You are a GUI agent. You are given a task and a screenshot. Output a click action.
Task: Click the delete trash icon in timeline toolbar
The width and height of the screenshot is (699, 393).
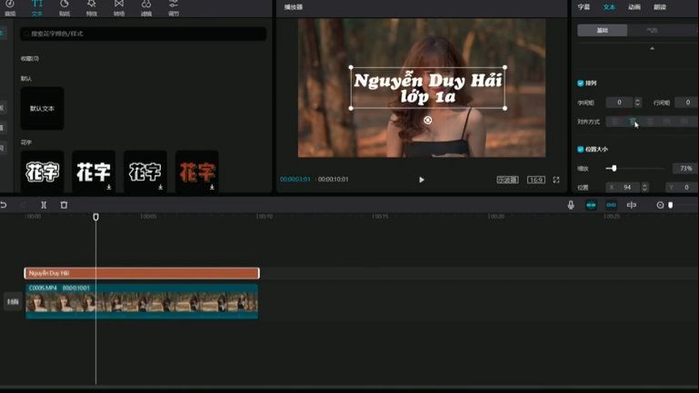[x=64, y=205]
